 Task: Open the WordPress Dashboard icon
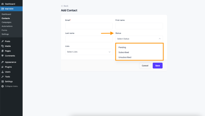point(3,4)
